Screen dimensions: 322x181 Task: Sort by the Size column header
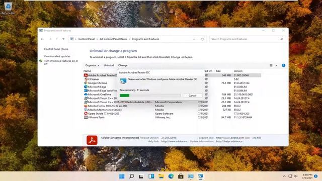(218, 71)
